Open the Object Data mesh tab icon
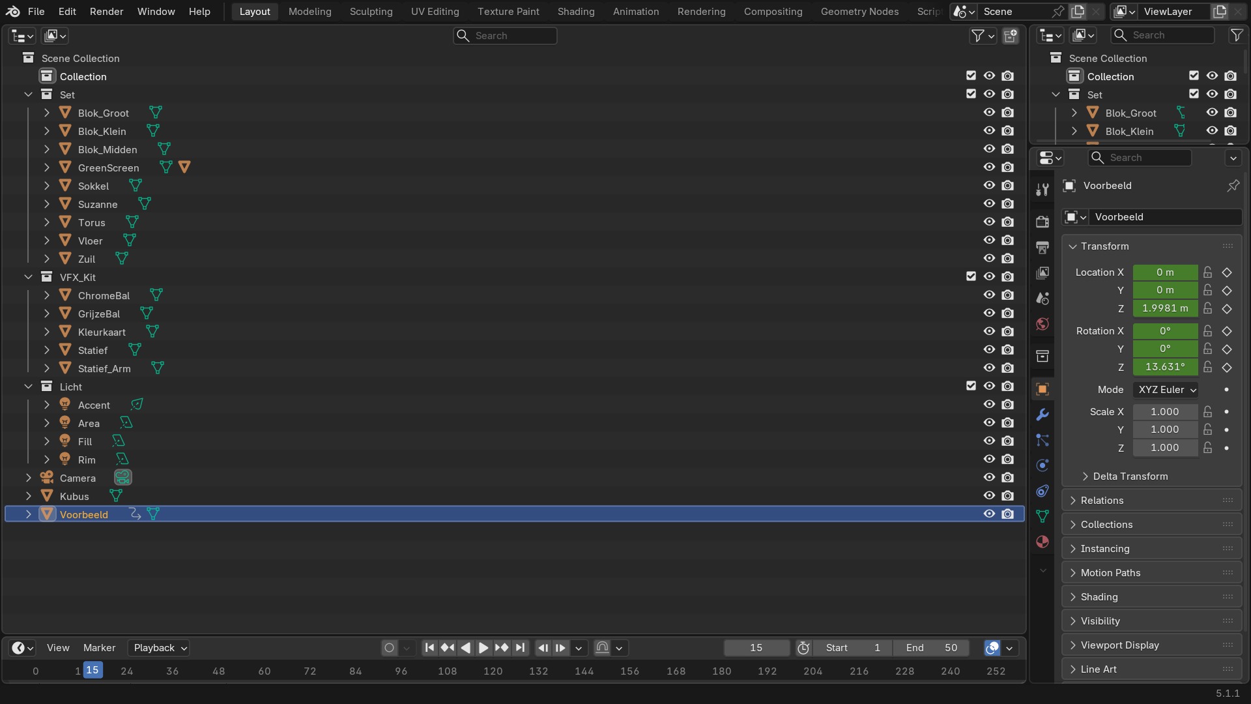The width and height of the screenshot is (1251, 704). tap(1042, 516)
